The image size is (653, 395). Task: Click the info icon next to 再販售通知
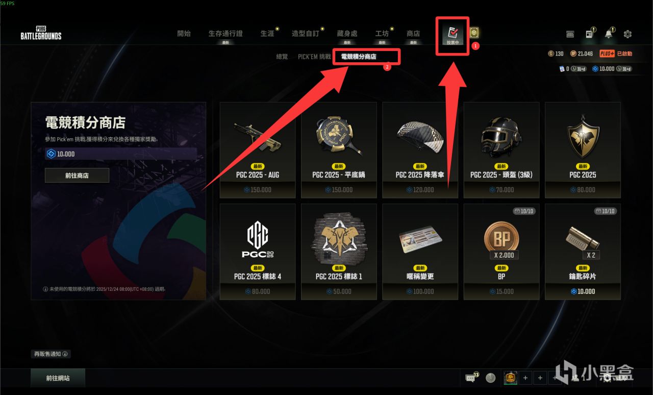click(x=65, y=354)
